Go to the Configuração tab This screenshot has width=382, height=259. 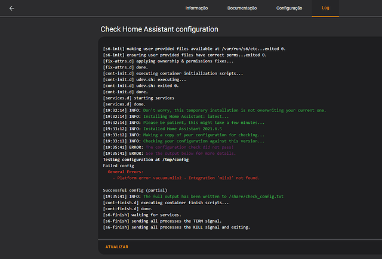289,8
